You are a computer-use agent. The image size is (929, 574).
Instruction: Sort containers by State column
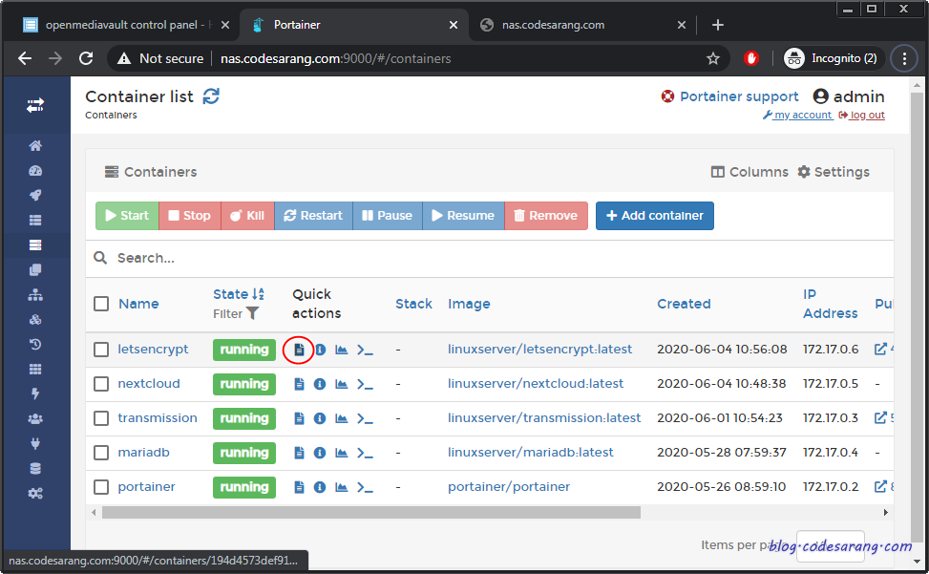[x=238, y=294]
